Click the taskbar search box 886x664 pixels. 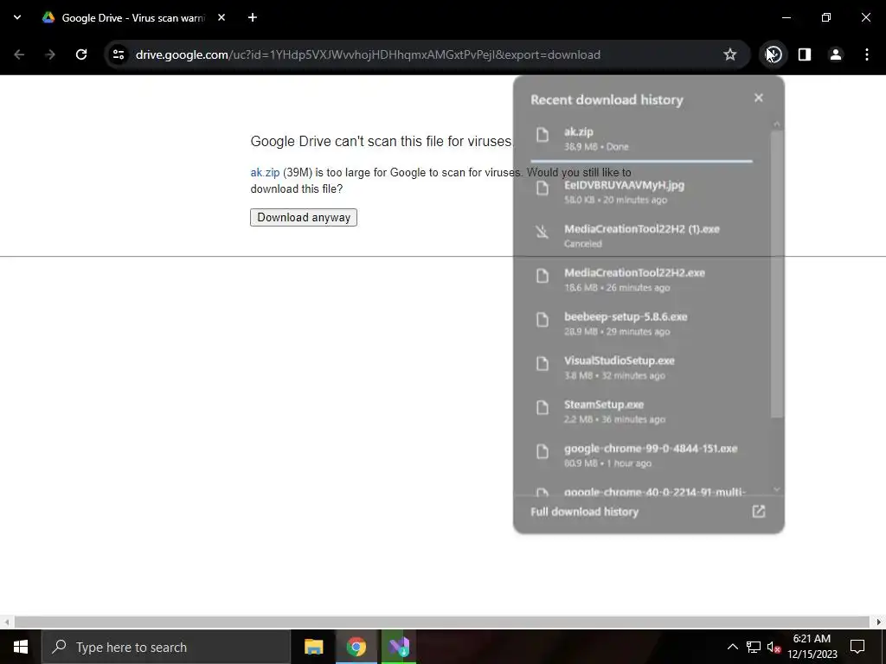tap(166, 647)
